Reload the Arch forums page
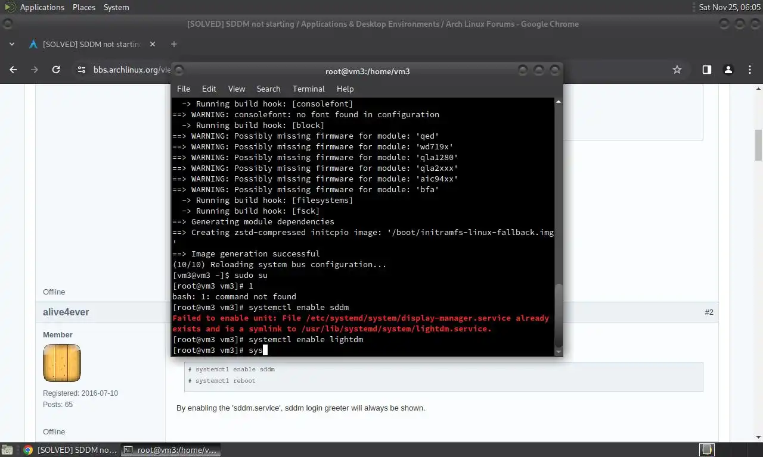 (x=56, y=70)
